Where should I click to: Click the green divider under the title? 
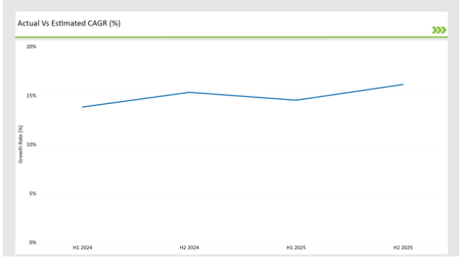[231, 37]
